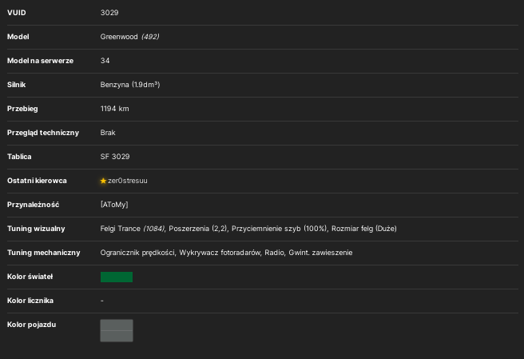Screen dimensions: 524x359
Task: Click Przyciemnienie szyb (100%) entry
Action: [x=280, y=229]
